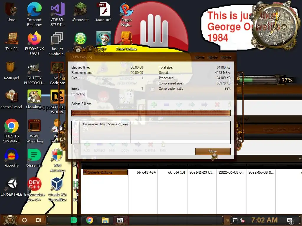
Task: Open the User desktop icon
Action: coord(12,12)
